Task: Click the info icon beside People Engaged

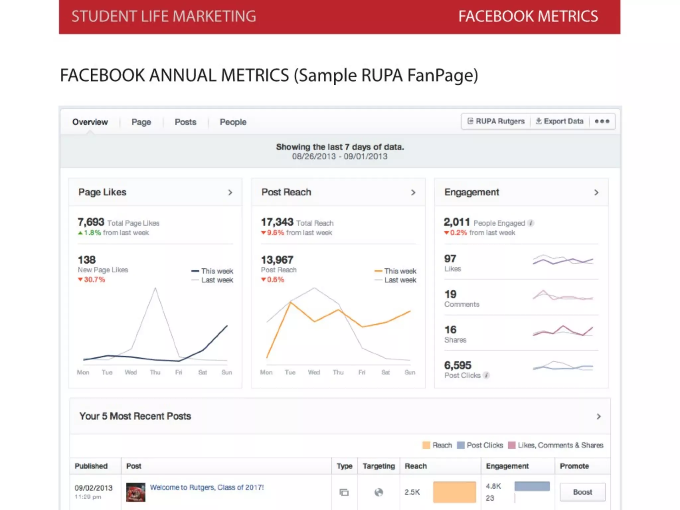Action: pos(531,223)
